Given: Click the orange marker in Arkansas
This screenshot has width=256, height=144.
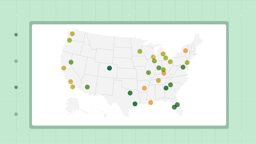Looking at the screenshot, I should click(144, 88).
